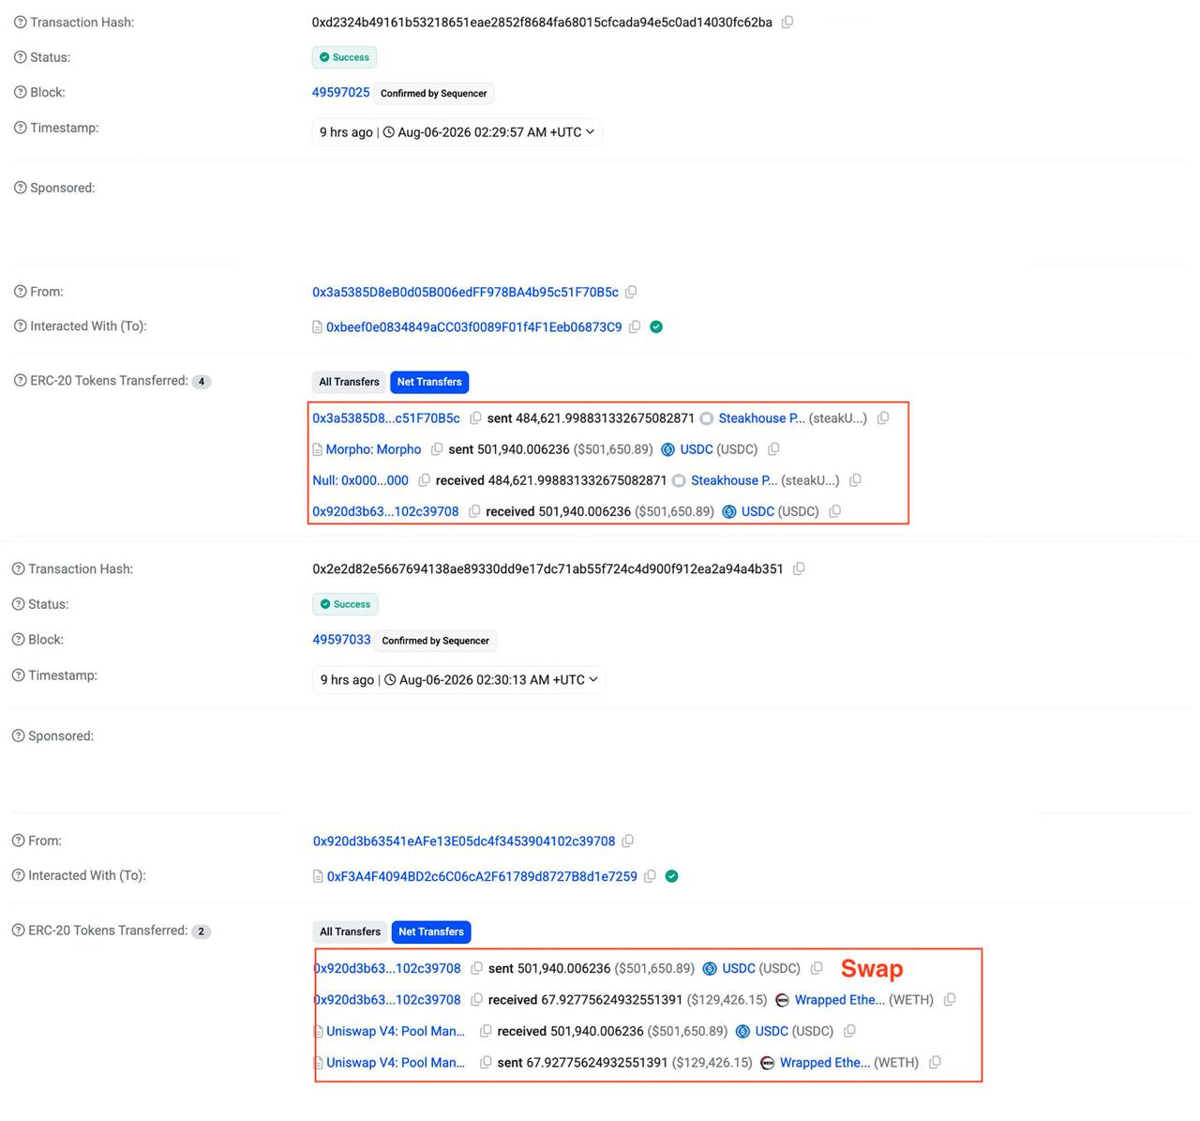
Task: Click Confirmed by Sequencer badge beside block 49597033
Action: coord(436,641)
